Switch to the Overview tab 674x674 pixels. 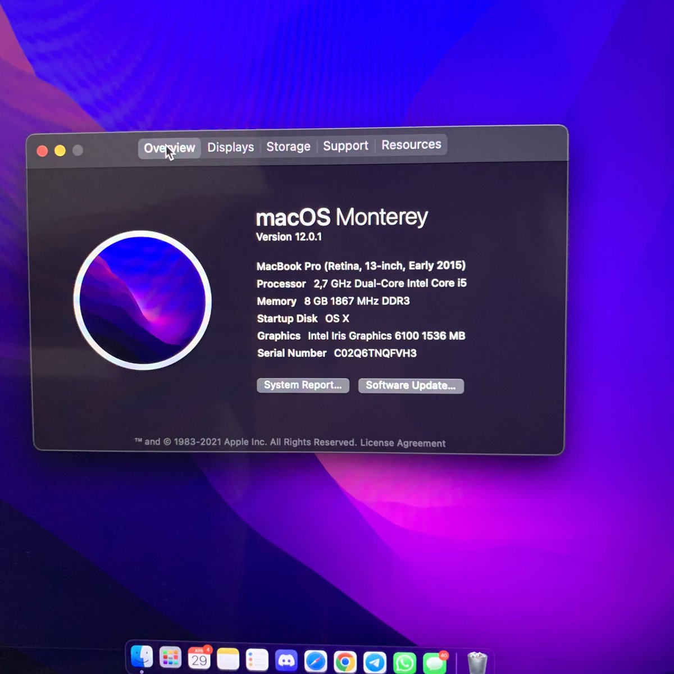(169, 148)
